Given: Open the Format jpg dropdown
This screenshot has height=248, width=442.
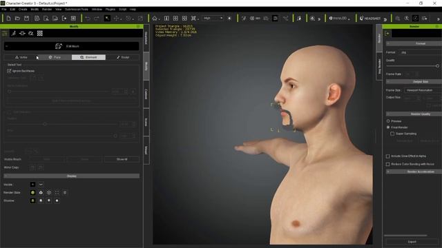Looking at the screenshot, I should (x=421, y=52).
